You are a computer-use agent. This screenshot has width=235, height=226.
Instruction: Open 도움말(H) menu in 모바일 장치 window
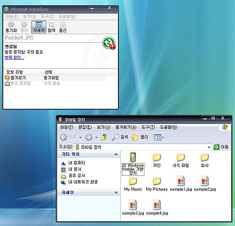tap(169, 127)
